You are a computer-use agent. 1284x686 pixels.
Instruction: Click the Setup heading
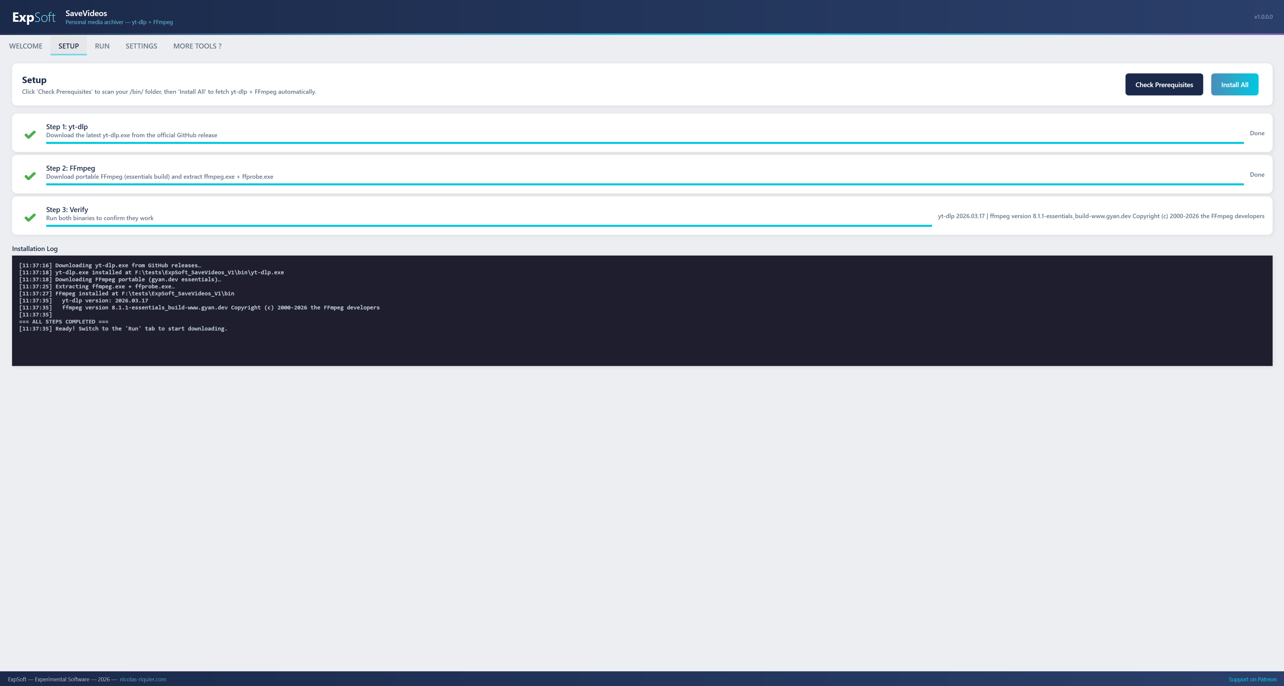(34, 80)
